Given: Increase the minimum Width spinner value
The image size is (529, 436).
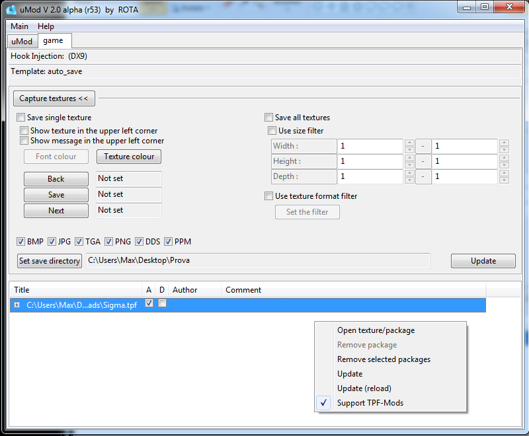Looking at the screenshot, I should (409, 143).
